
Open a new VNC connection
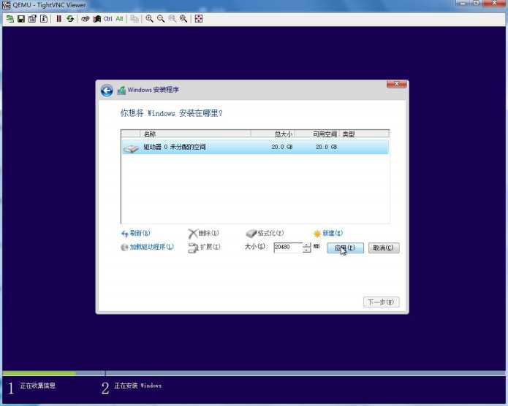10,19
